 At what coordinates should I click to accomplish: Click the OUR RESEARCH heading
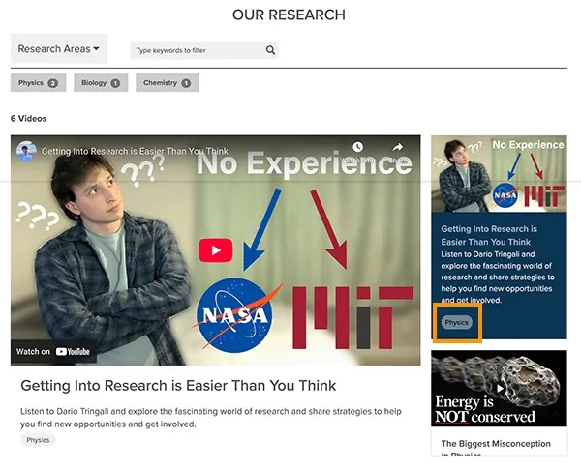289,15
